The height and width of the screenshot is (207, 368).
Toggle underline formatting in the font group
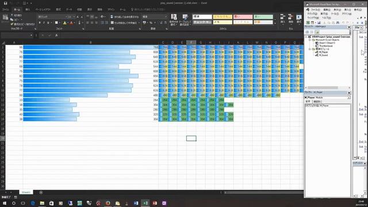[x=48, y=23]
